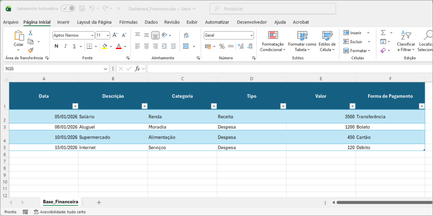Click the Name Box showing N16
433x216 pixels.
(x=56, y=69)
